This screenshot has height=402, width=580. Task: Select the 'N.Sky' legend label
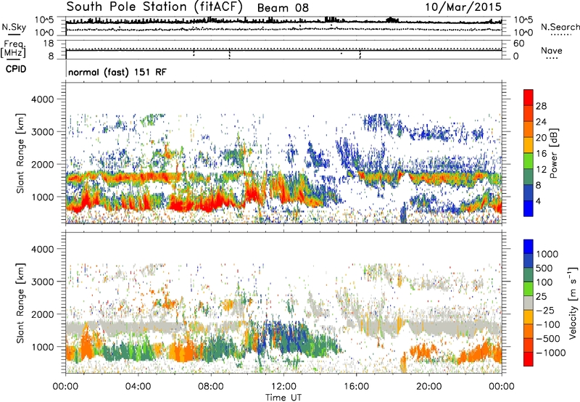(14, 27)
